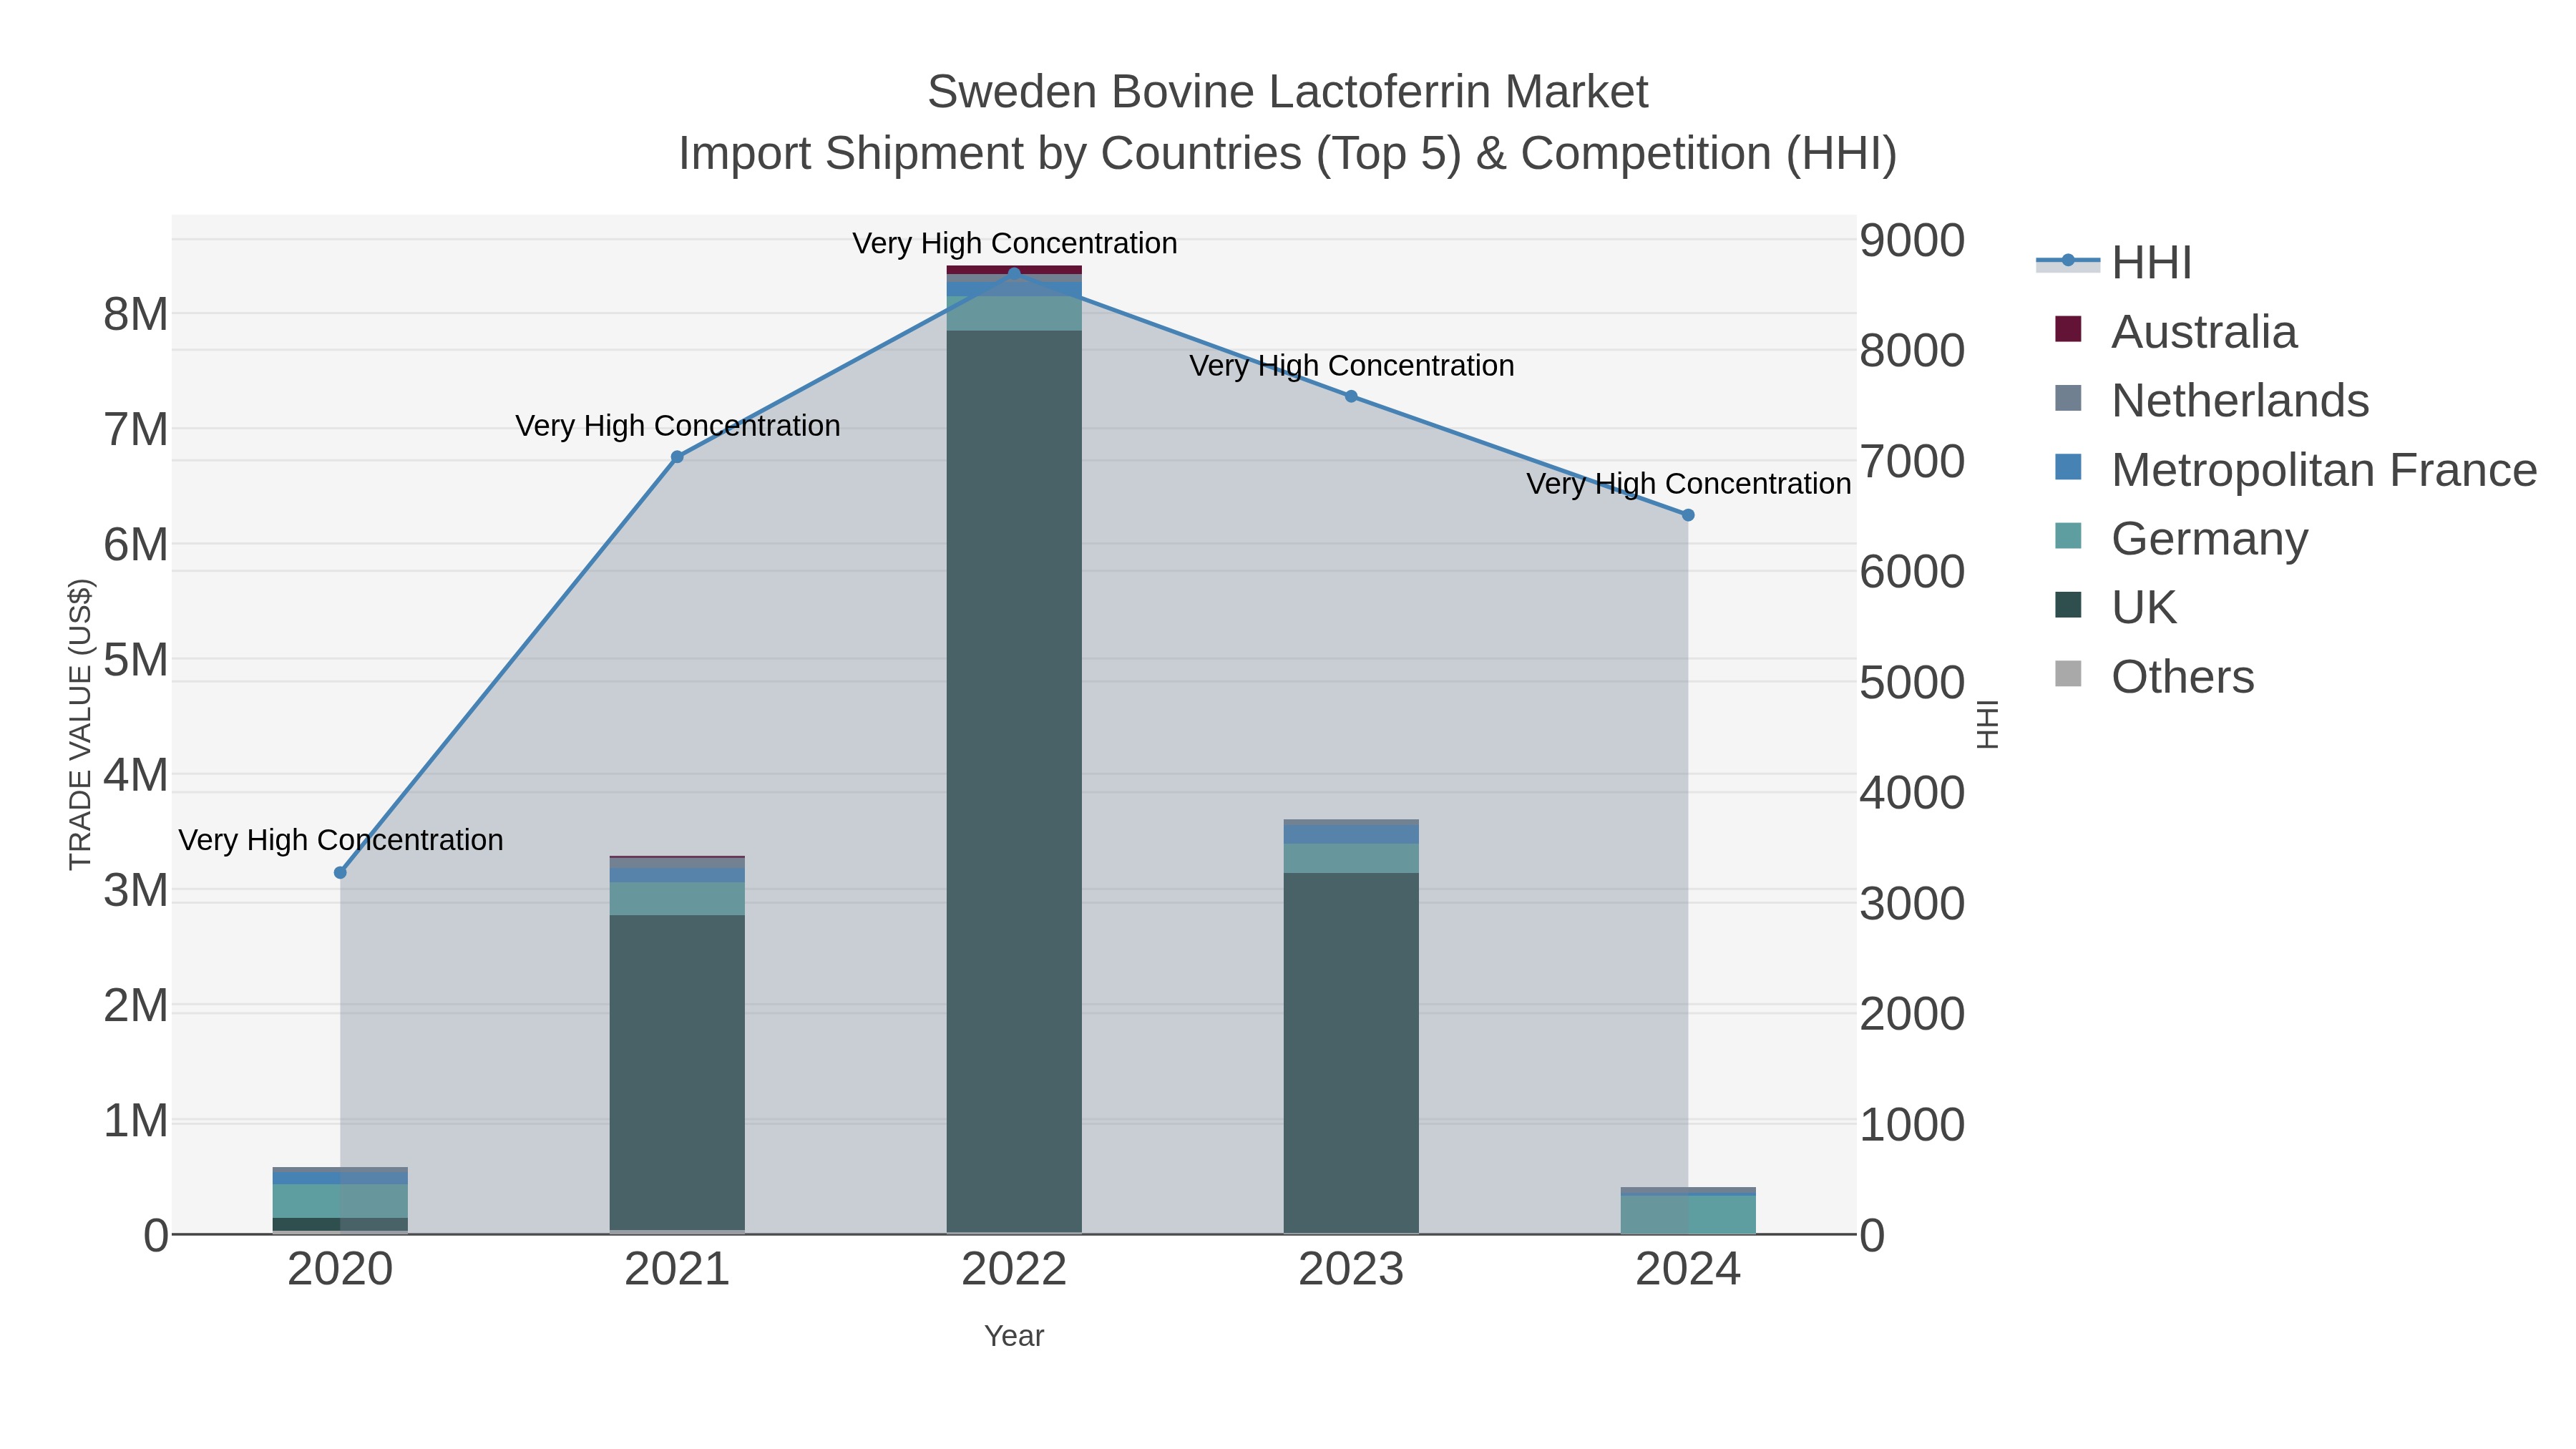Click the 2021 HHI data point
This screenshot has width=2576, height=1449.
click(677, 457)
